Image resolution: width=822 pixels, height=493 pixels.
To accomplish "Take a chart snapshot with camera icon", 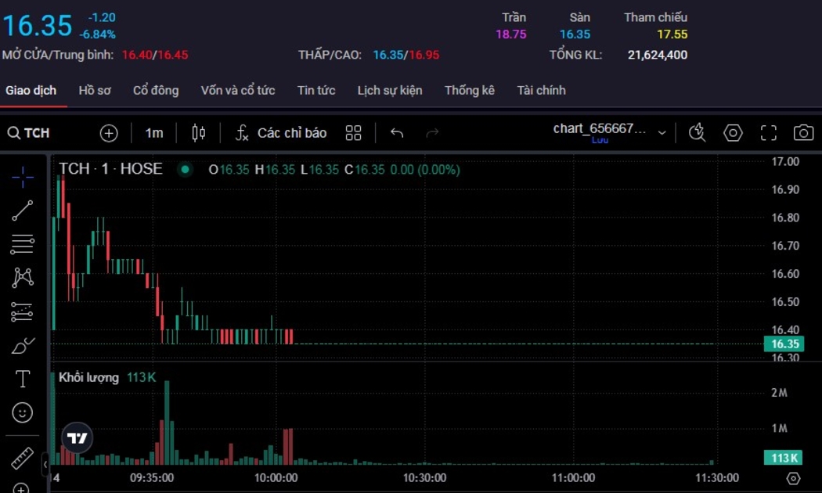I will 803,133.
